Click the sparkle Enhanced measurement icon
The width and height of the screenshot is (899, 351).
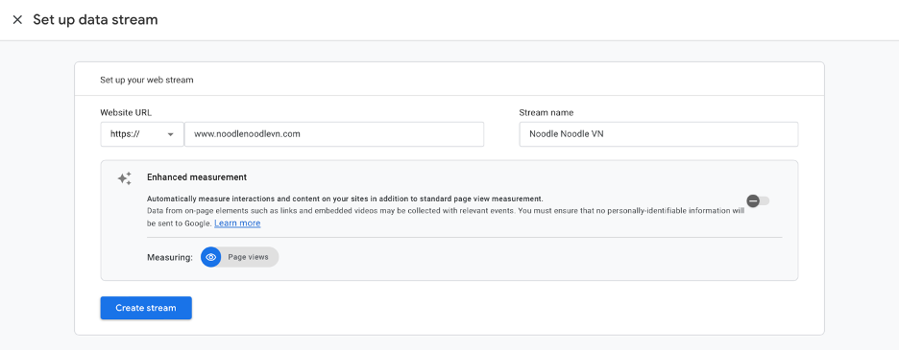125,178
